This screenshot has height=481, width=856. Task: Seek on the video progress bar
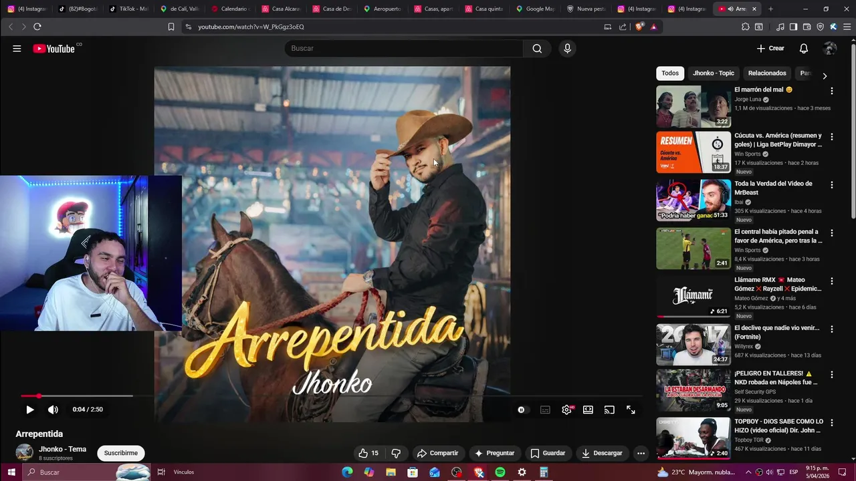(x=332, y=396)
